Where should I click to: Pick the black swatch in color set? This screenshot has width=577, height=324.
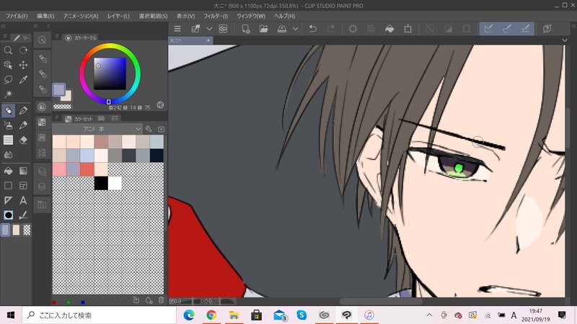(x=101, y=183)
